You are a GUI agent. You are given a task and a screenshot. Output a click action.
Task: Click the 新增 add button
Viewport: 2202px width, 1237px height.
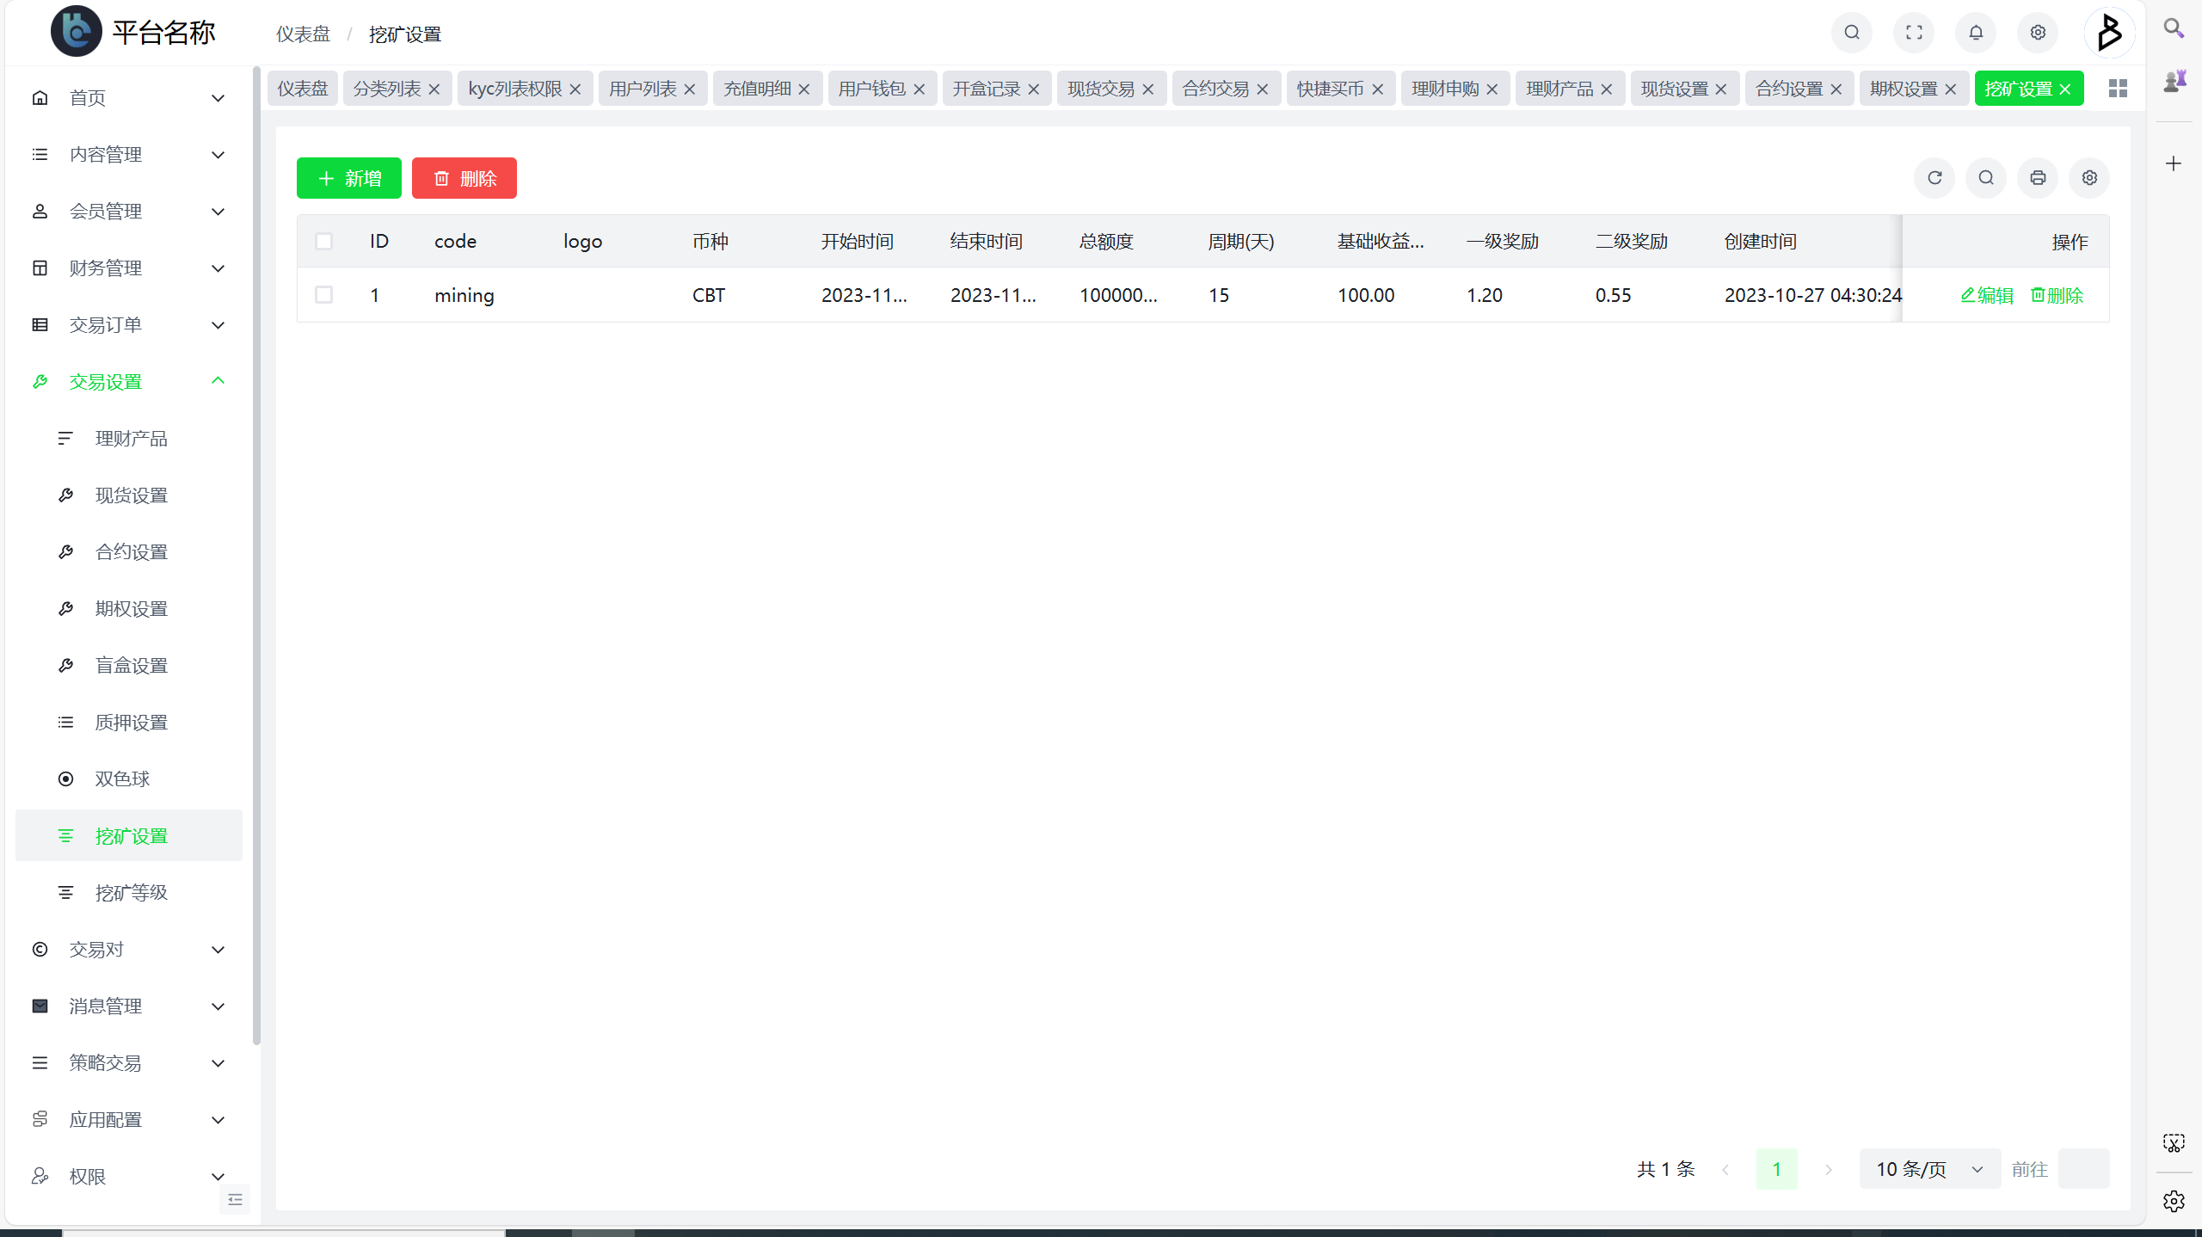point(348,177)
